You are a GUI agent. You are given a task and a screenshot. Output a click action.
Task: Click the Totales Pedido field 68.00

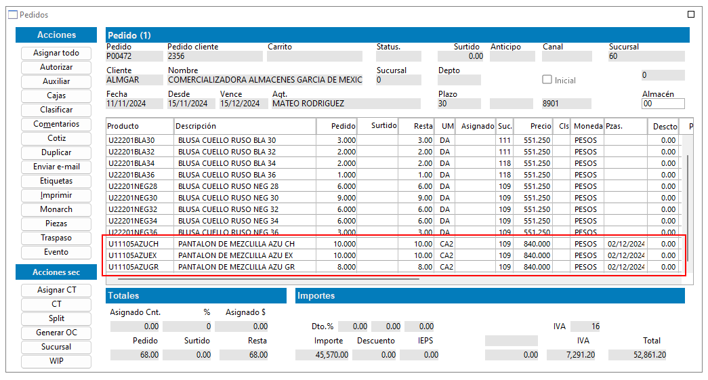pyautogui.click(x=135, y=355)
